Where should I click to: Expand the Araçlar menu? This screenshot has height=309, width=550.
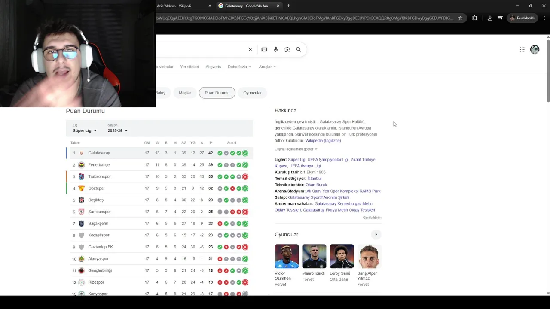coord(267,67)
